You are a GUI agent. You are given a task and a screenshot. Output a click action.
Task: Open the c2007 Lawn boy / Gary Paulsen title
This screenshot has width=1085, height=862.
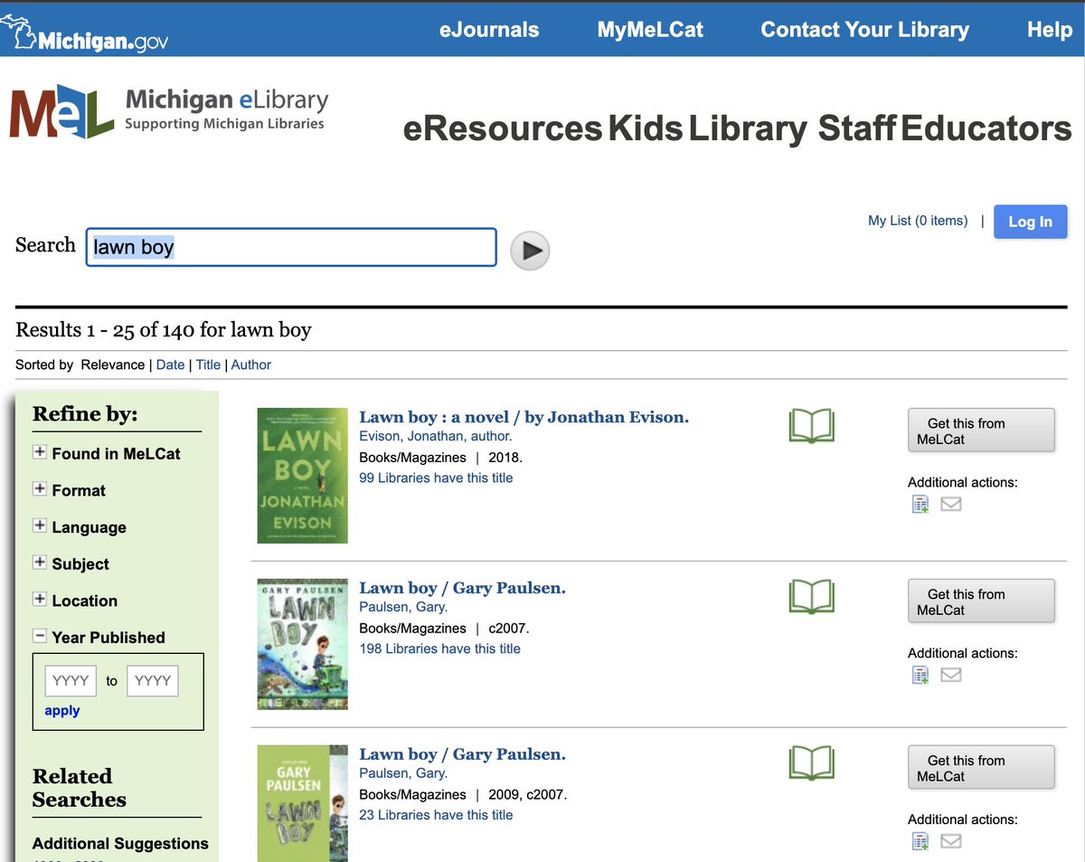coord(462,588)
